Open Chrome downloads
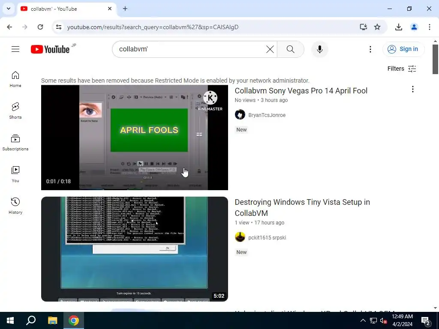 [x=398, y=27]
